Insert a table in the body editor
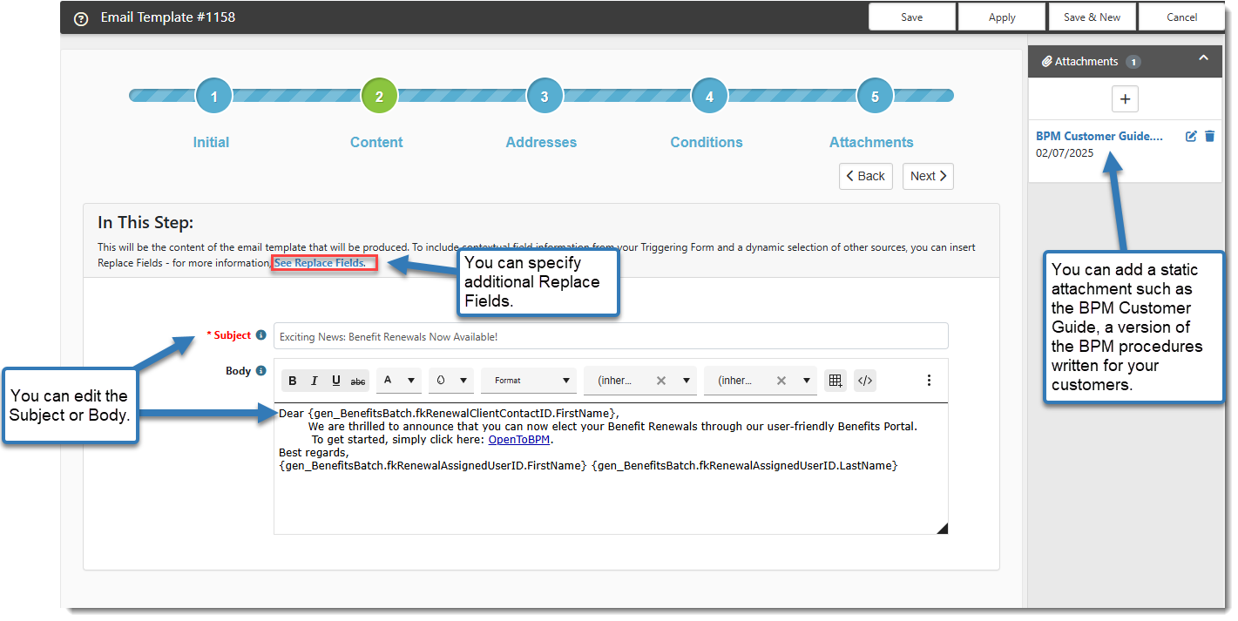This screenshot has width=1238, height=621. [835, 381]
